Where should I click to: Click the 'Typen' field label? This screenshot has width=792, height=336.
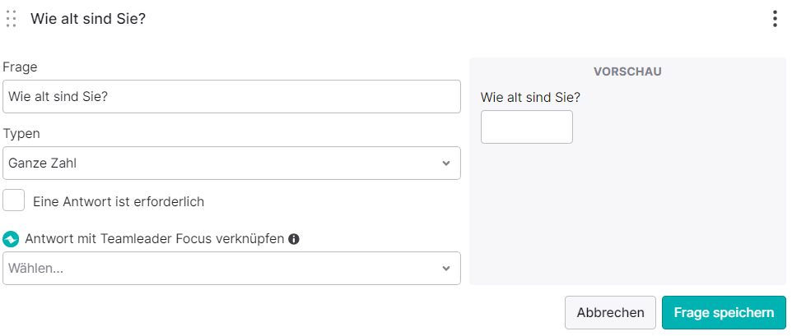pos(21,134)
